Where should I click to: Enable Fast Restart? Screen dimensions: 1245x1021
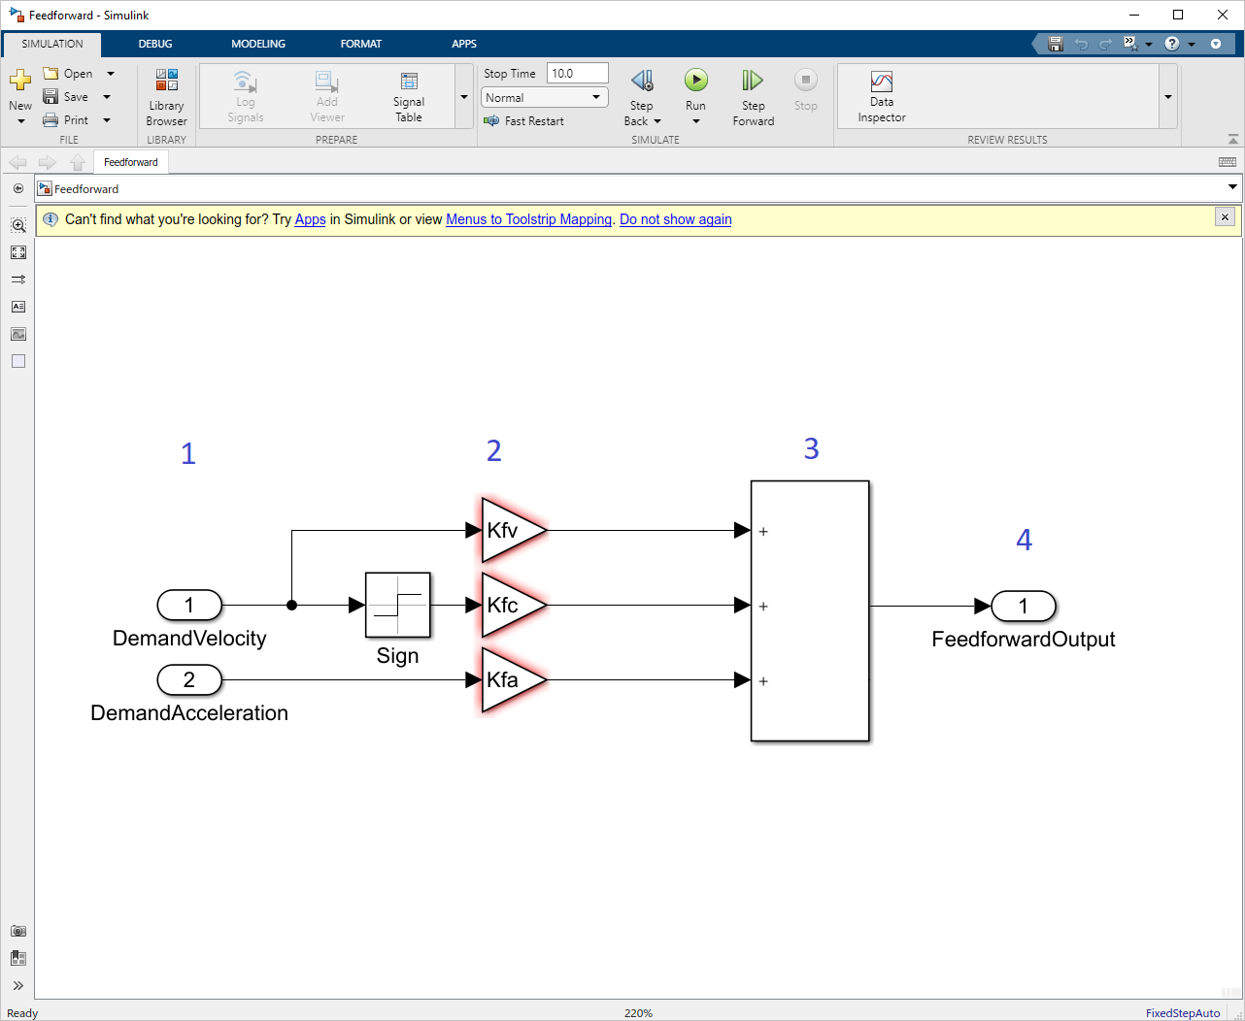[x=523, y=121]
